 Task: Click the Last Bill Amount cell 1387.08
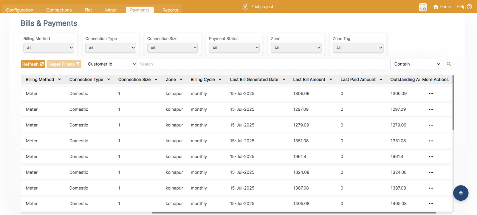pos(301,188)
